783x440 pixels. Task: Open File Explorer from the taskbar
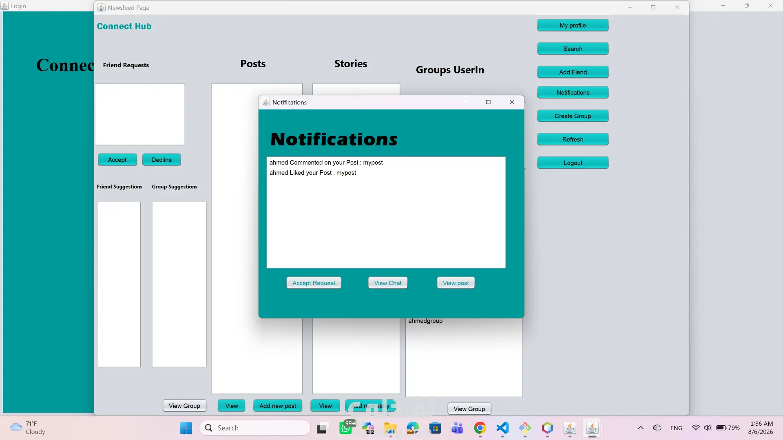390,428
